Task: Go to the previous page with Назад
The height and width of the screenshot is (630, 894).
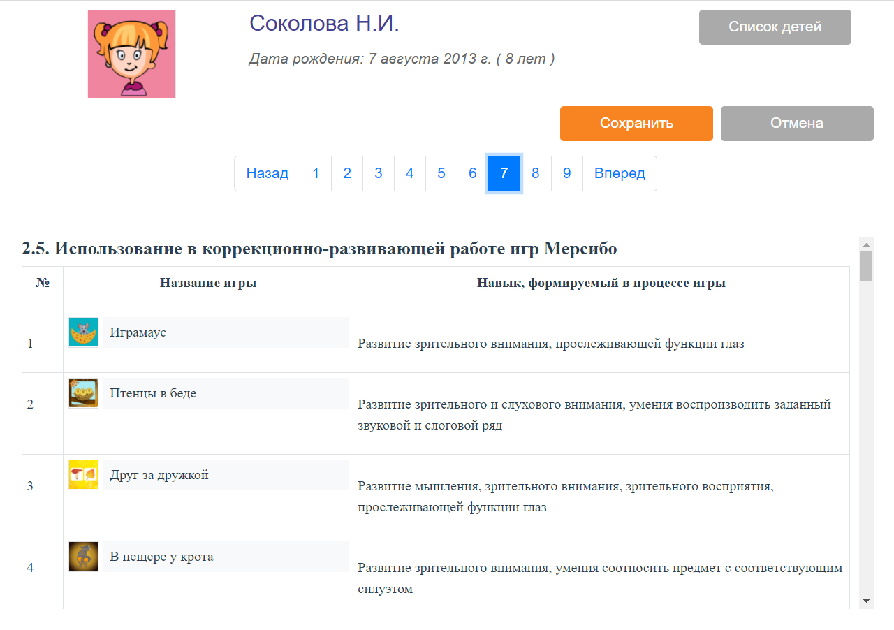Action: pos(267,173)
